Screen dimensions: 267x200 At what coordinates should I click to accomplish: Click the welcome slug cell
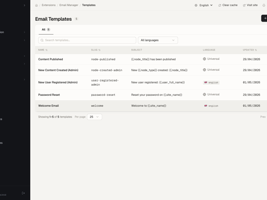(x=97, y=106)
